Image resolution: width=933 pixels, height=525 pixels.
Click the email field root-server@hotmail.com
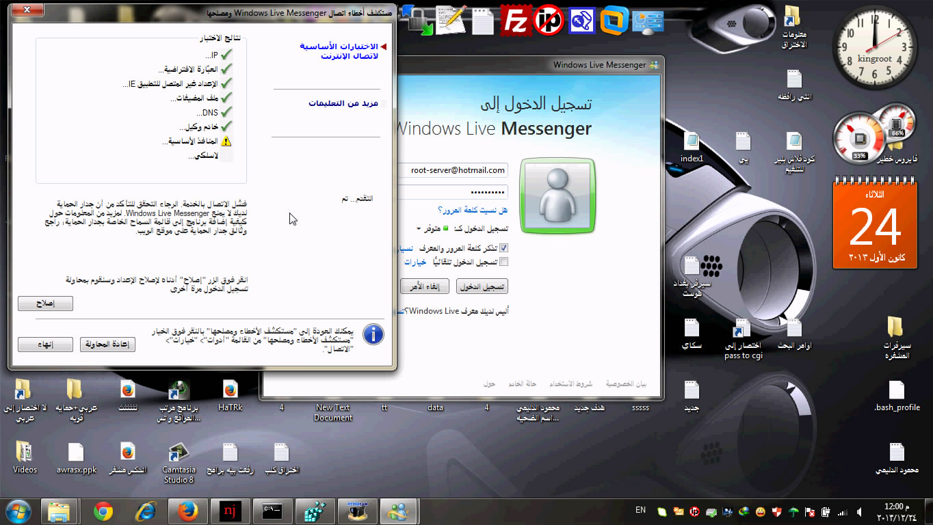[x=453, y=170]
